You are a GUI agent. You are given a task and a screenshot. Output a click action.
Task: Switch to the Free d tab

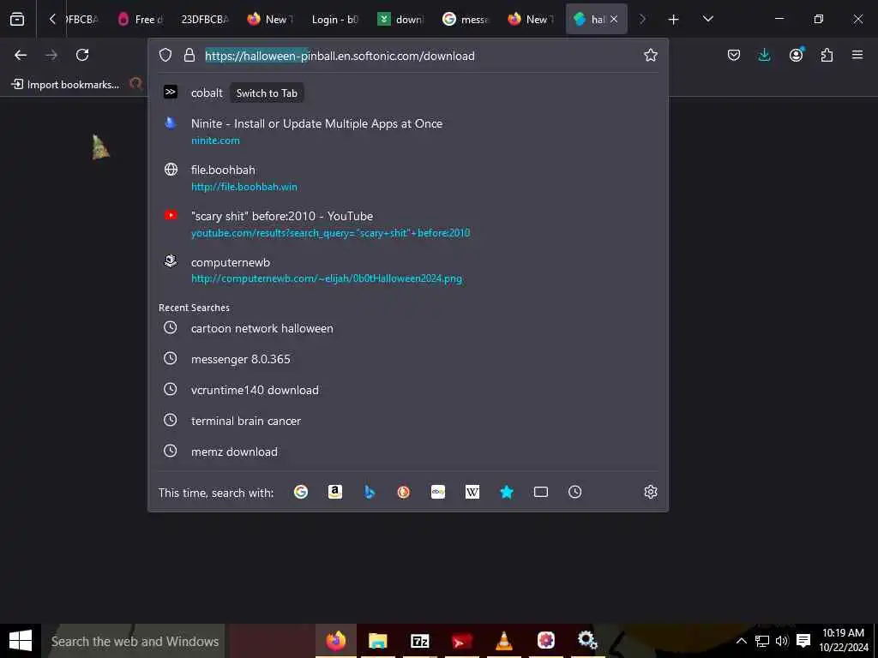pyautogui.click(x=140, y=20)
